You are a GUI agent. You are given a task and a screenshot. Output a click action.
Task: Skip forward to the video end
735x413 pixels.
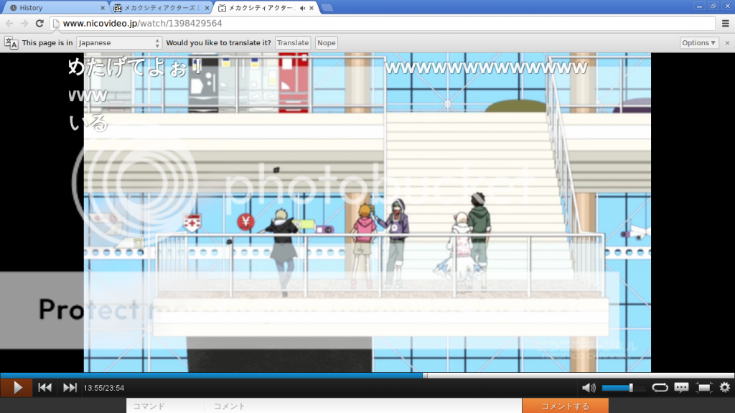[70, 388]
